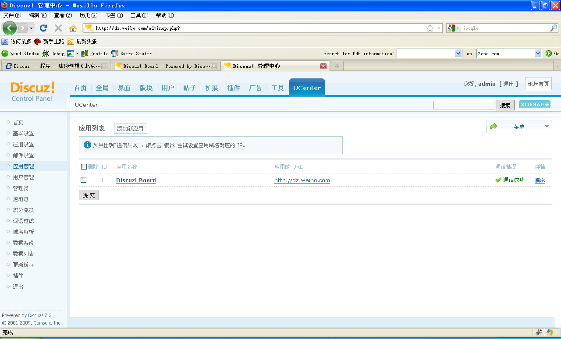Focus the control panel search input field
Viewport: 561px width, 339px height.
(463, 105)
